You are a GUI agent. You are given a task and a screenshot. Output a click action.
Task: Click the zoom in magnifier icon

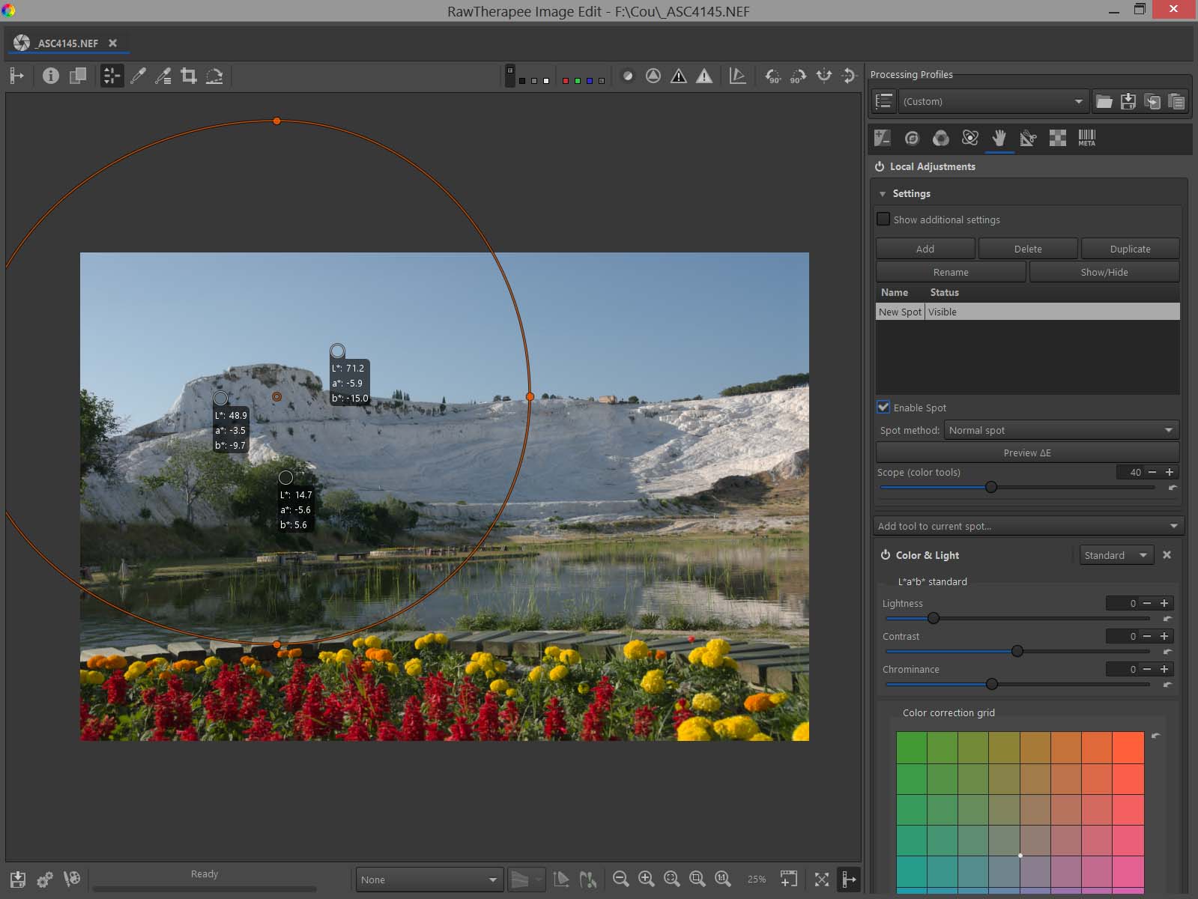646,879
